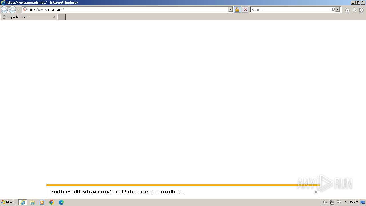
Task: Open File Explorer from taskbar
Action: point(32,202)
